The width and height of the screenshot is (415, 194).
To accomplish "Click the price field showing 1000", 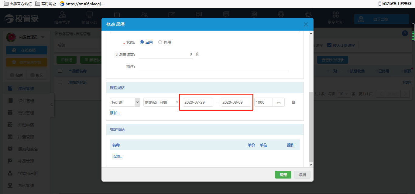I will pos(263,102).
